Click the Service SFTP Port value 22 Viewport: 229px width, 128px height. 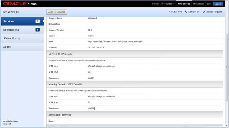coord(89,72)
